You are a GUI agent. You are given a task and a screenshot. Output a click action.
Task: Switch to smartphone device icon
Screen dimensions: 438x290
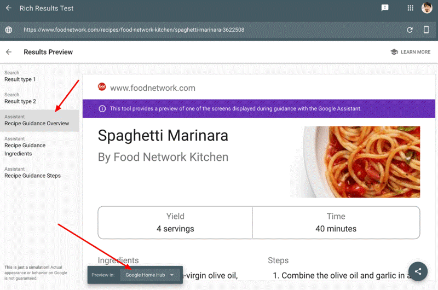click(x=427, y=30)
